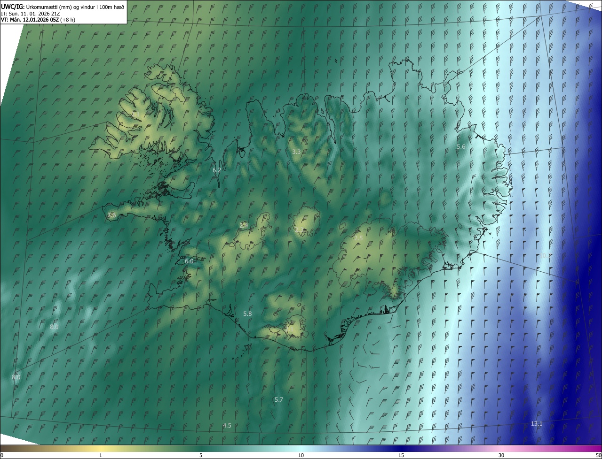Click the 13.1 value label in the southeast
Screen dimensions: 602x459
(x=537, y=424)
